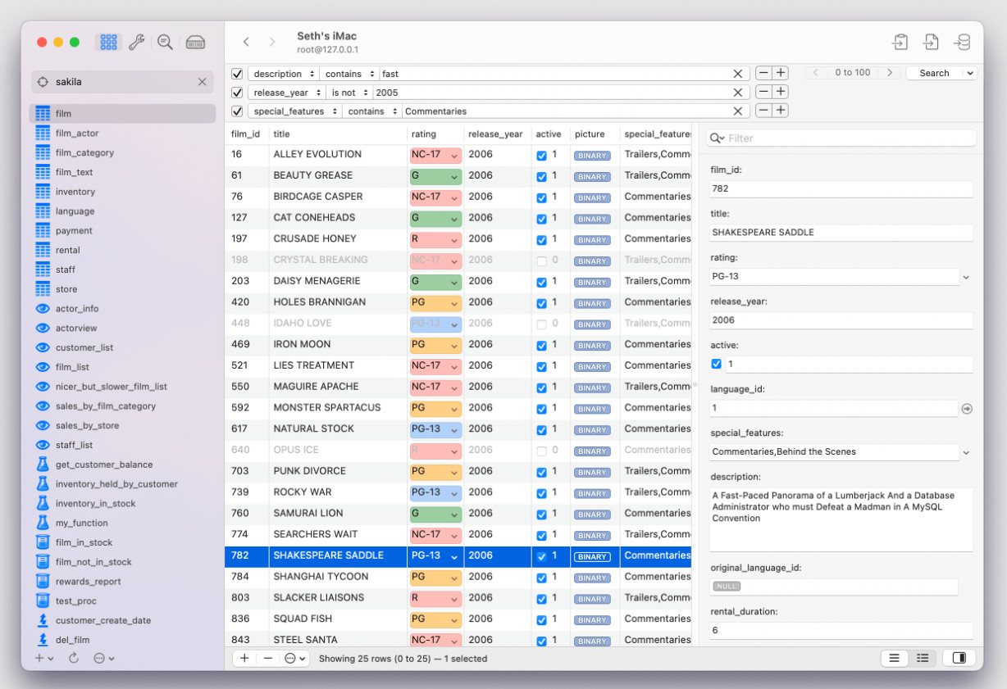The height and width of the screenshot is (689, 1007).
Task: Open the sidebar add (+) dropdown menu
Action: pyautogui.click(x=43, y=658)
